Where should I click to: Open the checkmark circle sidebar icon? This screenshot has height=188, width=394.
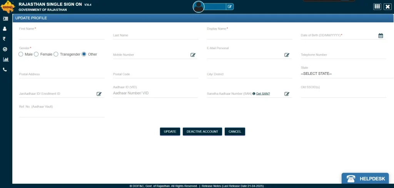pyautogui.click(x=5, y=49)
